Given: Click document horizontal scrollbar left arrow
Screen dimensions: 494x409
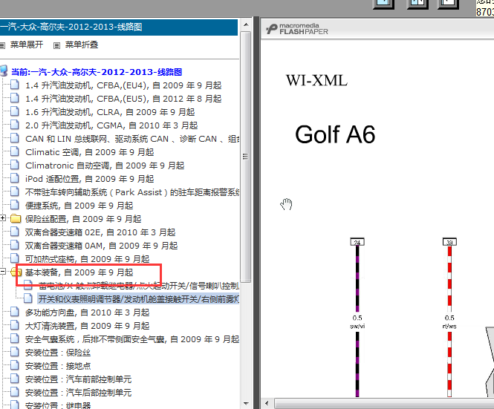Looking at the screenshot, I should 267,403.
